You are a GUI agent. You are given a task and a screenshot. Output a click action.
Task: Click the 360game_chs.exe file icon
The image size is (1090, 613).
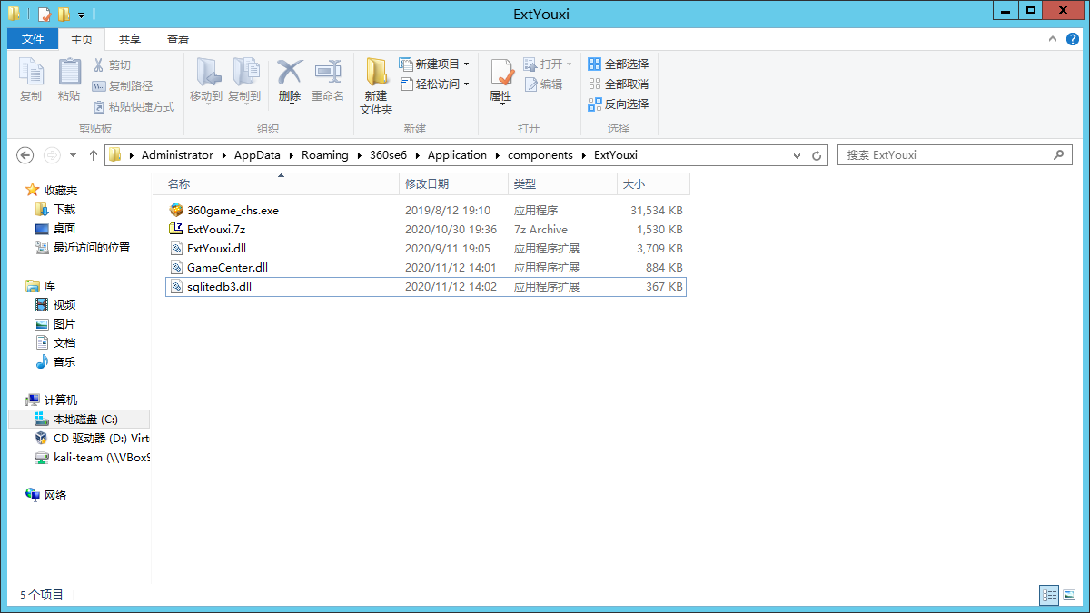click(176, 210)
